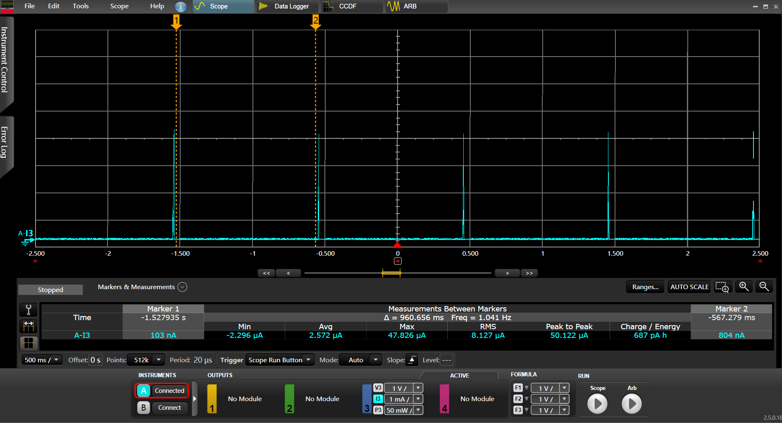Switch to the ARB tab
Screen dimensions: 782x423
[x=417, y=6]
